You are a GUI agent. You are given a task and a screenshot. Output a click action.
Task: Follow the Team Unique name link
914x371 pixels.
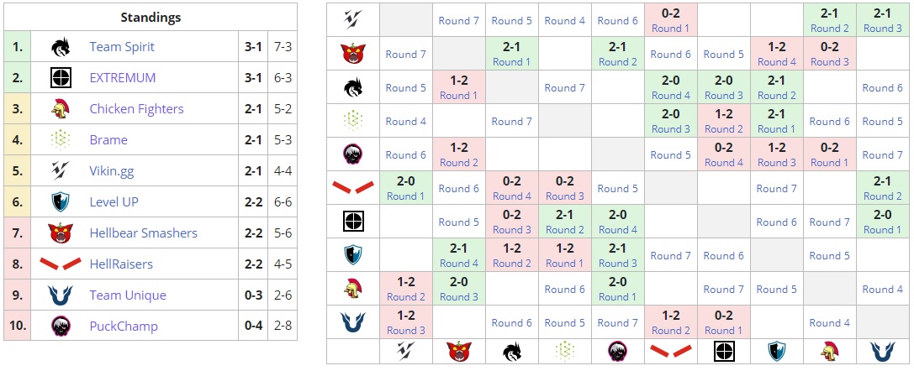(128, 295)
